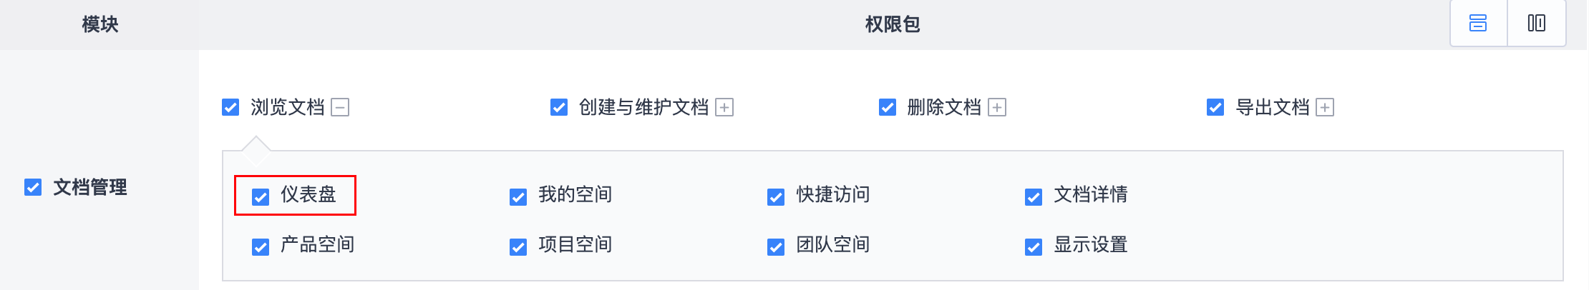Uncheck the 项目空间 permission
The image size is (1589, 290).
[518, 247]
